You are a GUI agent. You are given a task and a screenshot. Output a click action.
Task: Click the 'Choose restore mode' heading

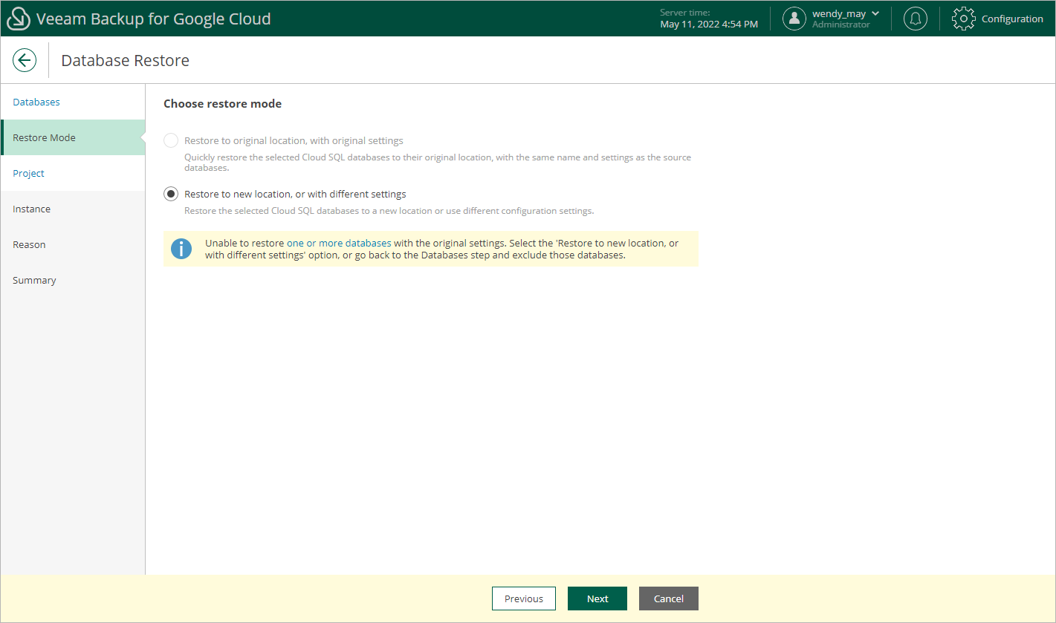[222, 104]
